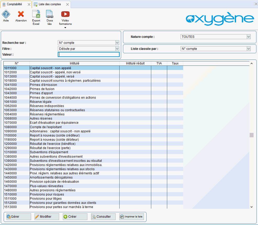Click into the Valeur input field
The image size is (258, 225).
pos(88,55)
